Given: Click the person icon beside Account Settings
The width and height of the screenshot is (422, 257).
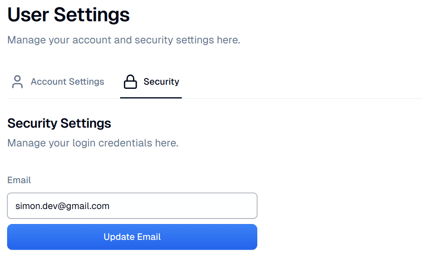Looking at the screenshot, I should tap(17, 82).
